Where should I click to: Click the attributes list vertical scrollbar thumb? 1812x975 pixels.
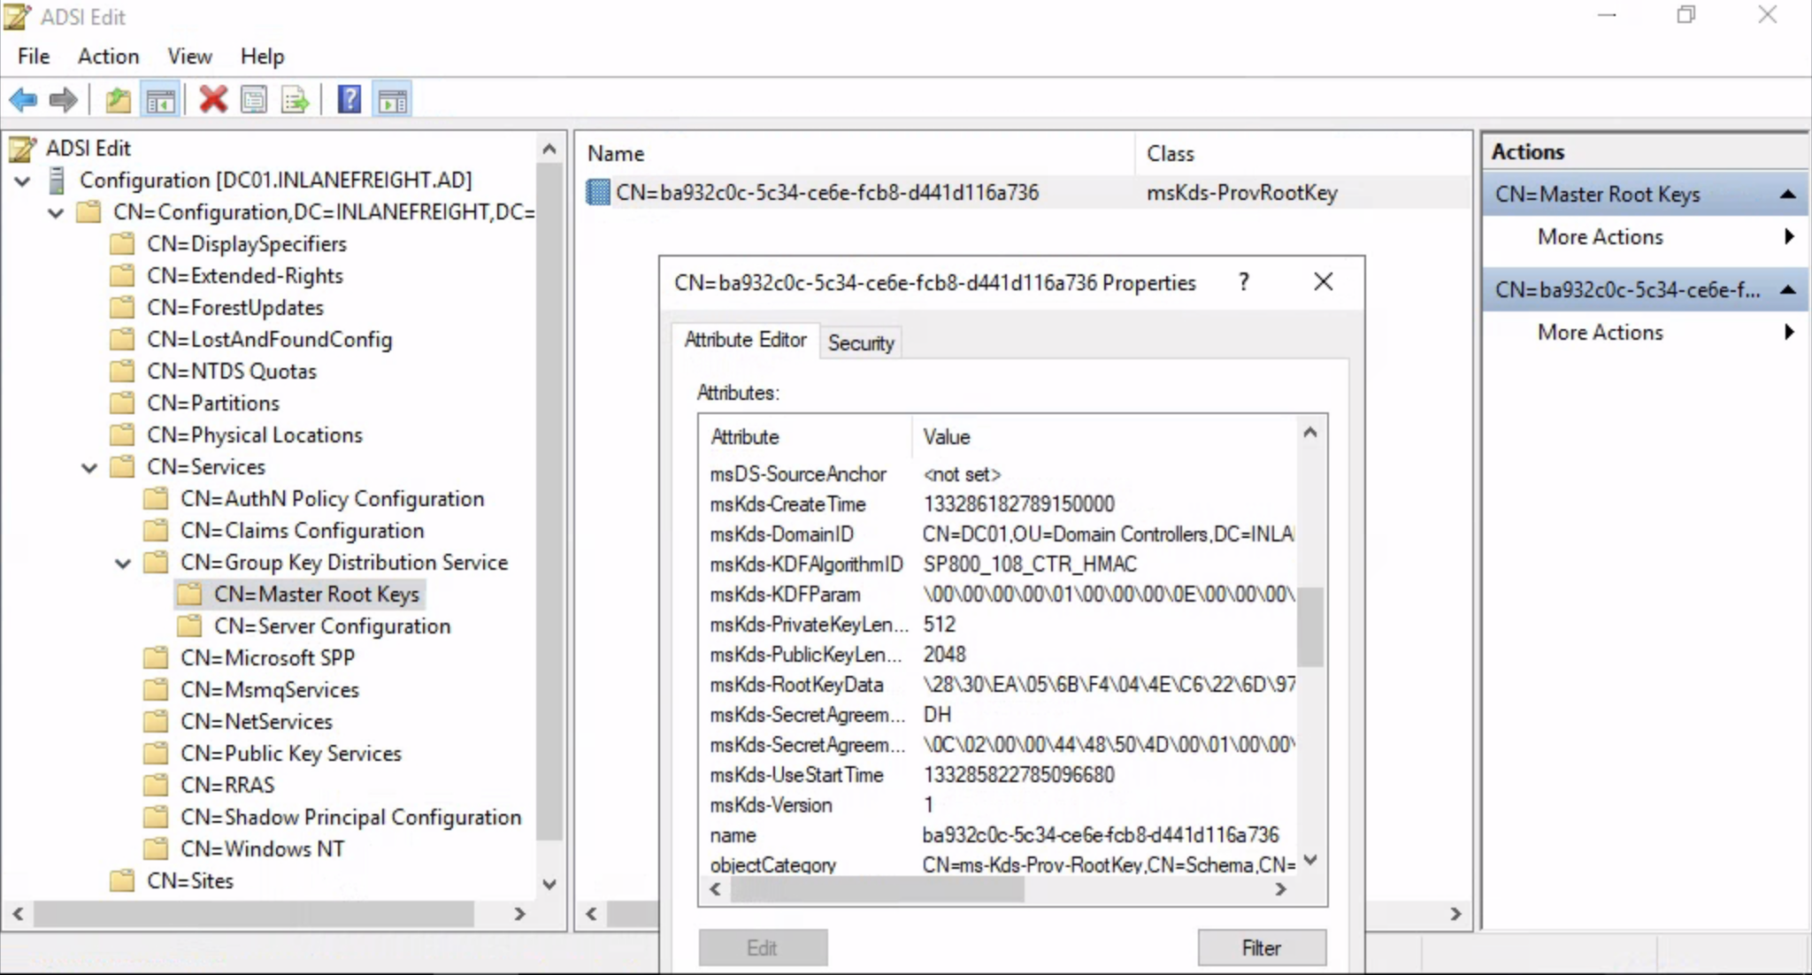tap(1310, 626)
